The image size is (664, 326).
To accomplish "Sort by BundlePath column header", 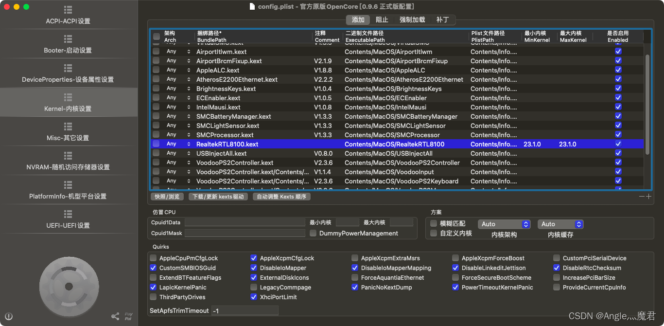I will [254, 36].
